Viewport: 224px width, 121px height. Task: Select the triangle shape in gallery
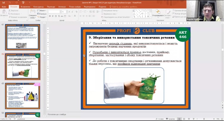pos(134,14)
